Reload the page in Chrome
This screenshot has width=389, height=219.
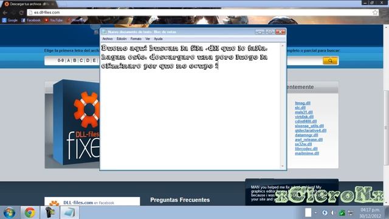(21, 13)
